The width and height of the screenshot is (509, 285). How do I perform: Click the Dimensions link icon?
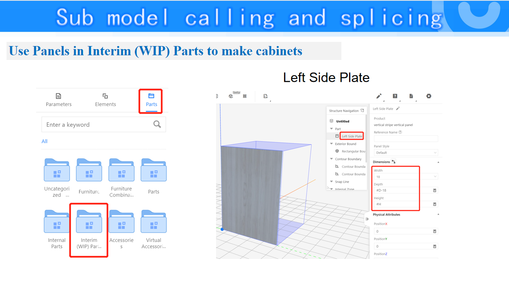393,162
